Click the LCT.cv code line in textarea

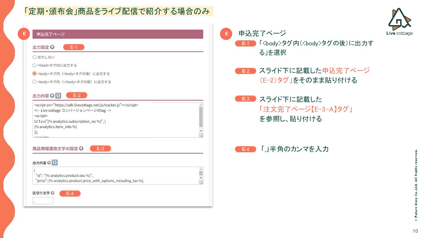70,122
